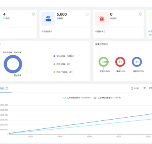
Task: Click the 0.00% inactive percentage label
Action: [x=138, y=71]
